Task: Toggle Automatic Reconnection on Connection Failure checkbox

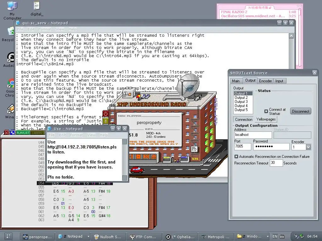Action: point(236,157)
